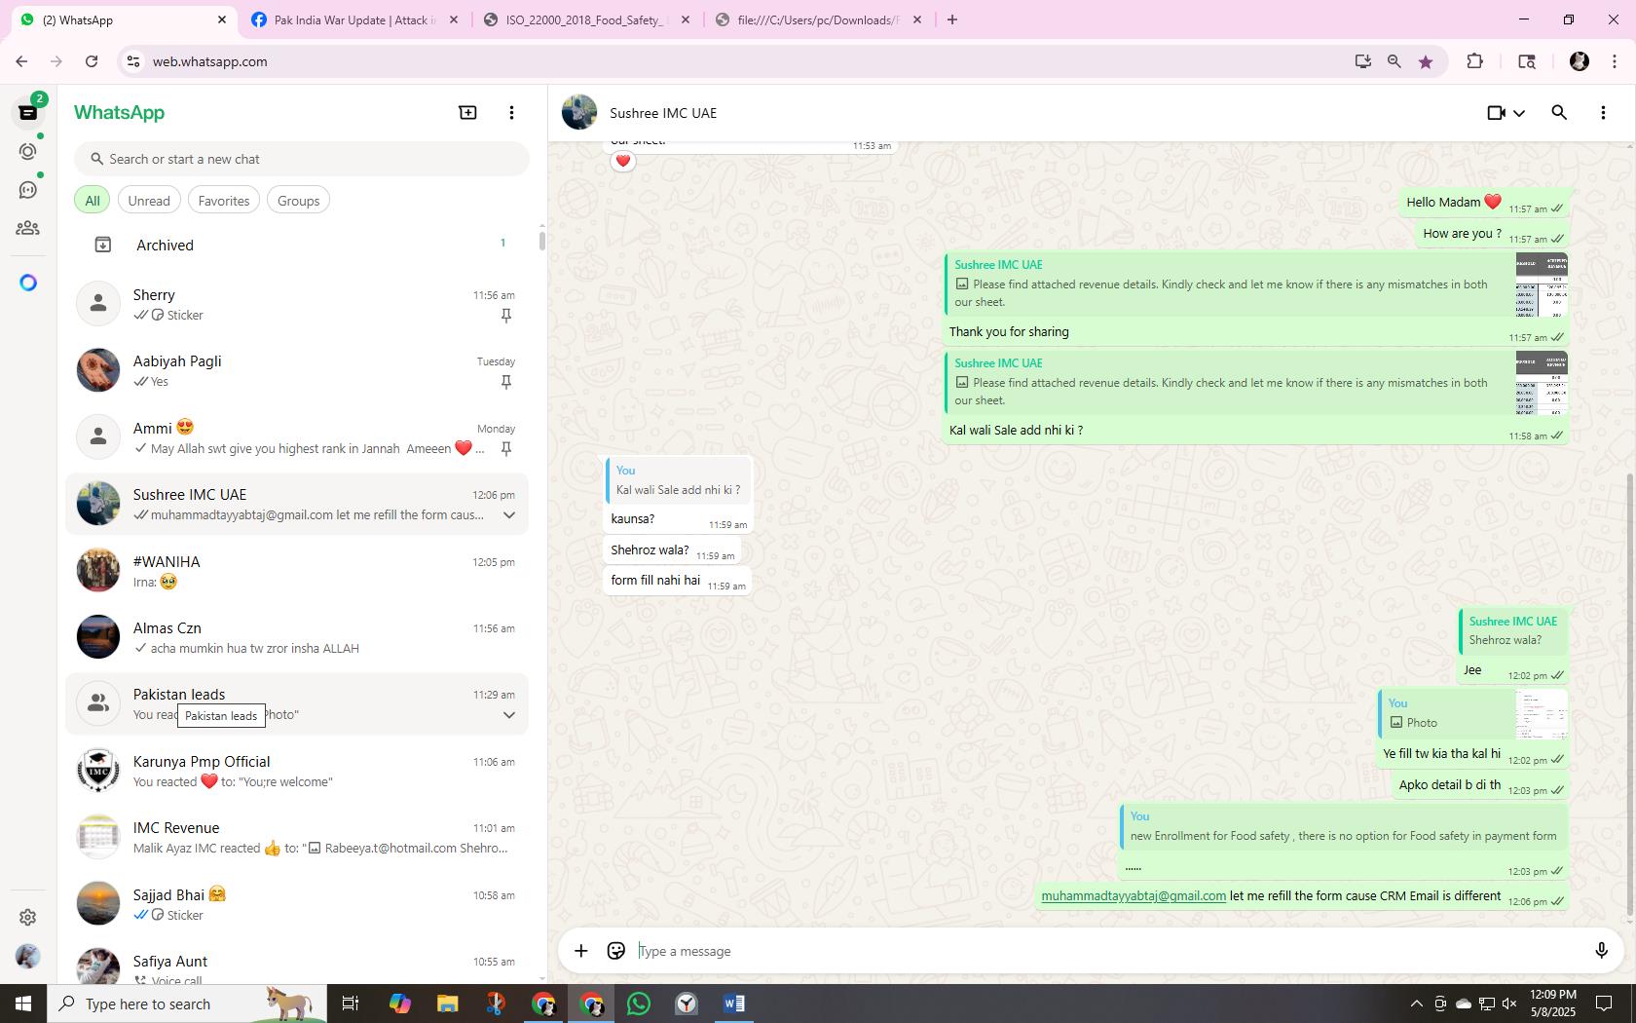
Task: Select the Favorites chat filter
Action: tap(224, 201)
